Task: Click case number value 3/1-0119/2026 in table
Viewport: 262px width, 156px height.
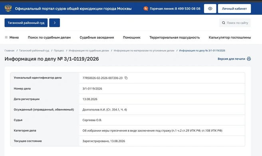Action: coord(92,89)
